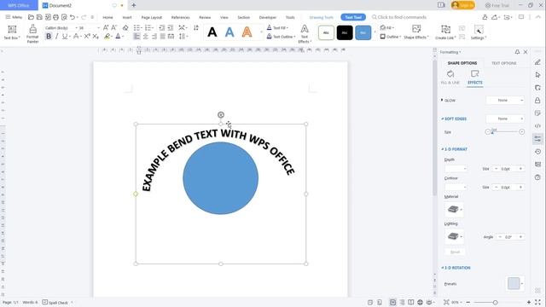546x307 pixels.
Task: Toggle Italic formatting
Action: (x=57, y=36)
